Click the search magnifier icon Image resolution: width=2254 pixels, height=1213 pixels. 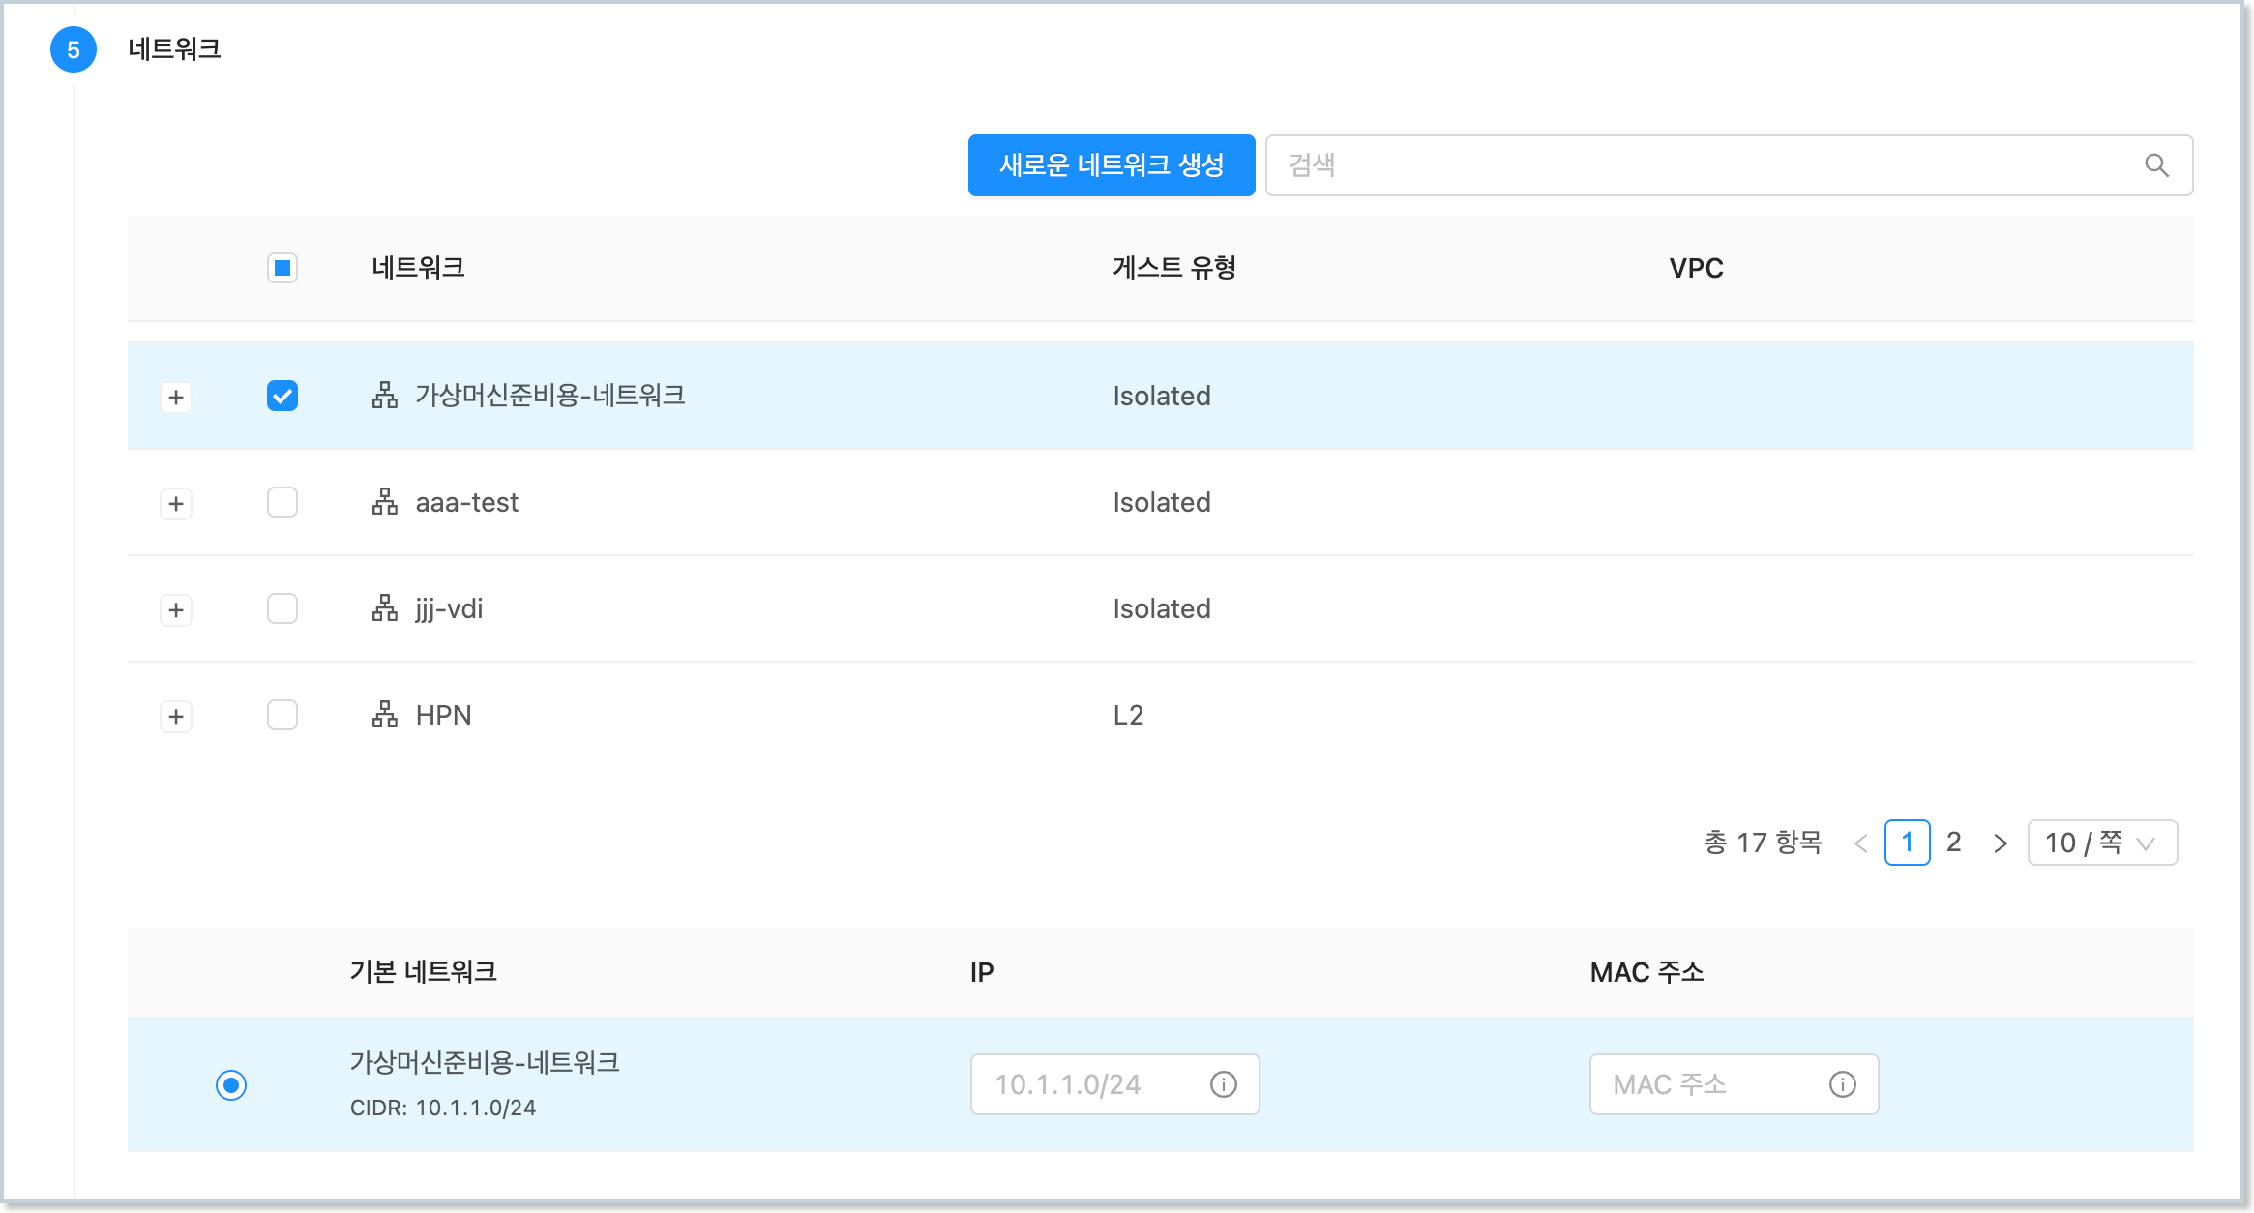(x=2156, y=165)
